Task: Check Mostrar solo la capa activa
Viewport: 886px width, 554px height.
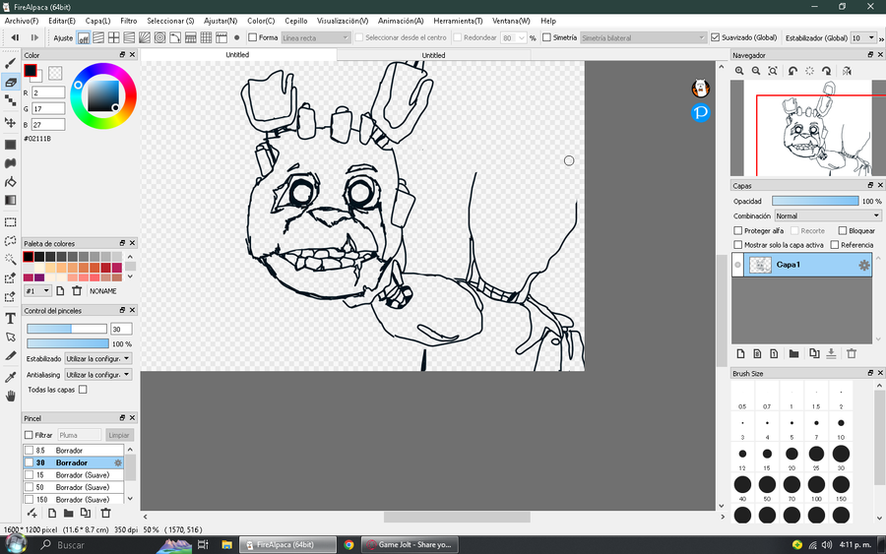Action: (x=738, y=245)
